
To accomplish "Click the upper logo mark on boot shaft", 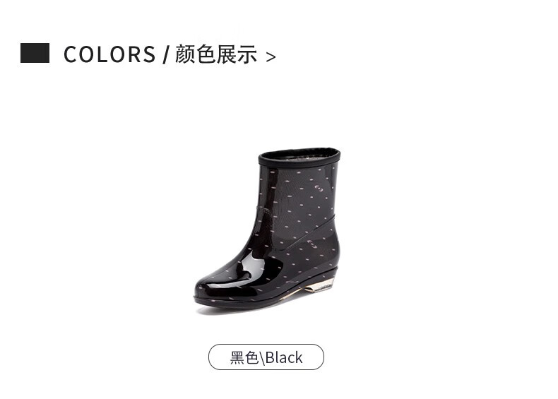I will [319, 189].
